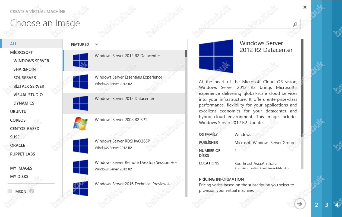Filter by BizTalk Server category
This screenshot has height=217, width=342.
tap(29, 86)
